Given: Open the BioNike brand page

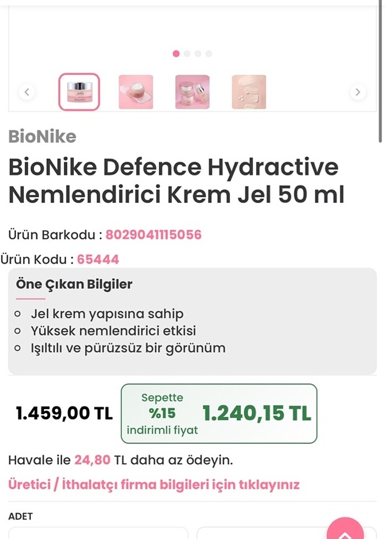Looking at the screenshot, I should click(41, 136).
